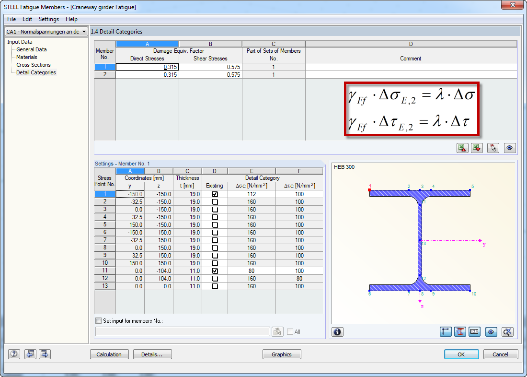The image size is (527, 377).
Task: Click the eye icon below the cross-section graphic
Action: 491,332
